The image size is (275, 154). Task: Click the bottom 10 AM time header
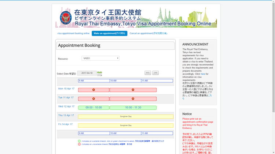(x=125, y=134)
